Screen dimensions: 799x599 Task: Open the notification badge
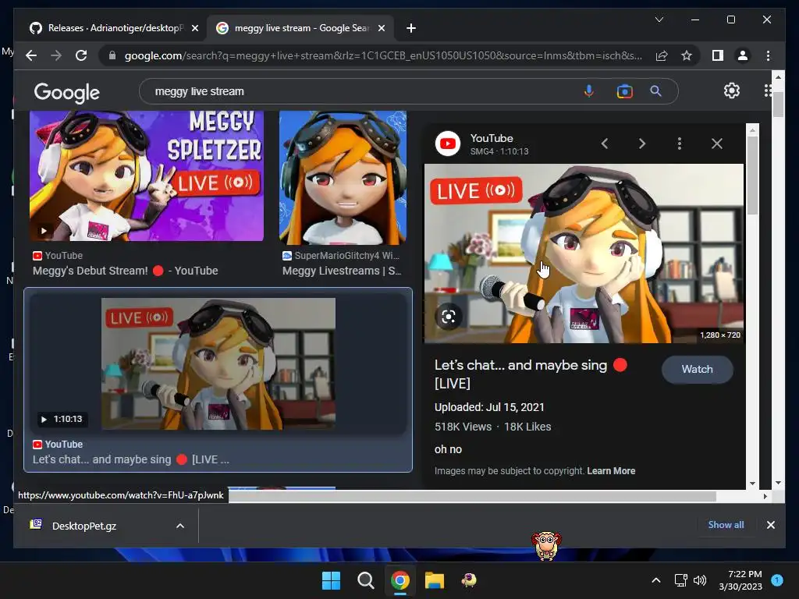tap(777, 580)
